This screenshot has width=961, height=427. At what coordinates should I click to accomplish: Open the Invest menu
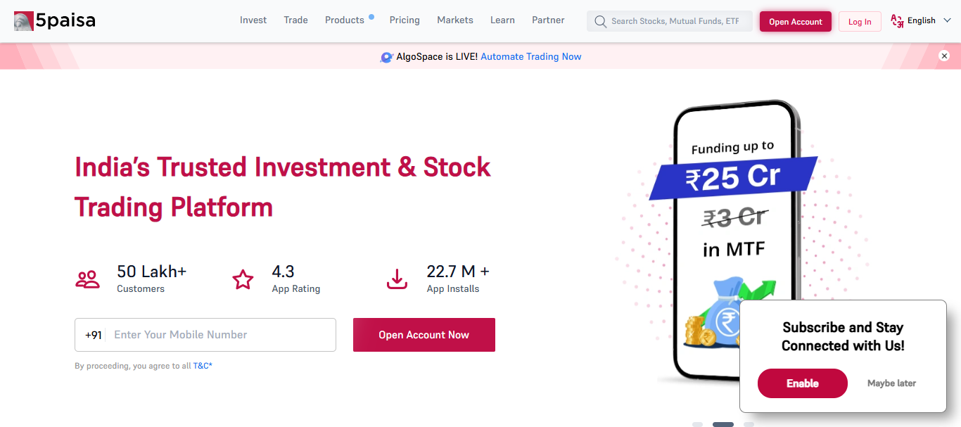(x=253, y=20)
